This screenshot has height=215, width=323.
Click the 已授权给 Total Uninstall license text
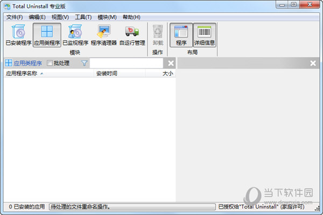[262, 206]
